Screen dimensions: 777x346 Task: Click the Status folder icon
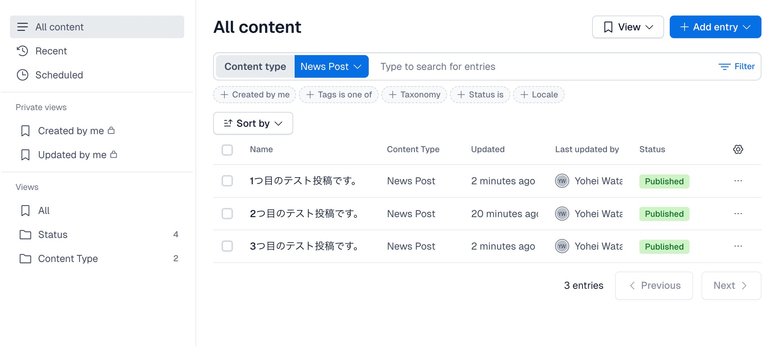pos(25,234)
